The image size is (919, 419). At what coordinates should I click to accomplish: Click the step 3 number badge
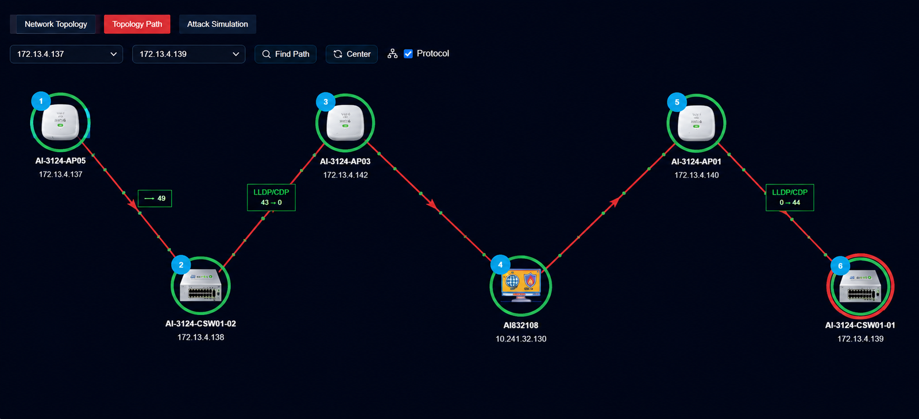326,102
